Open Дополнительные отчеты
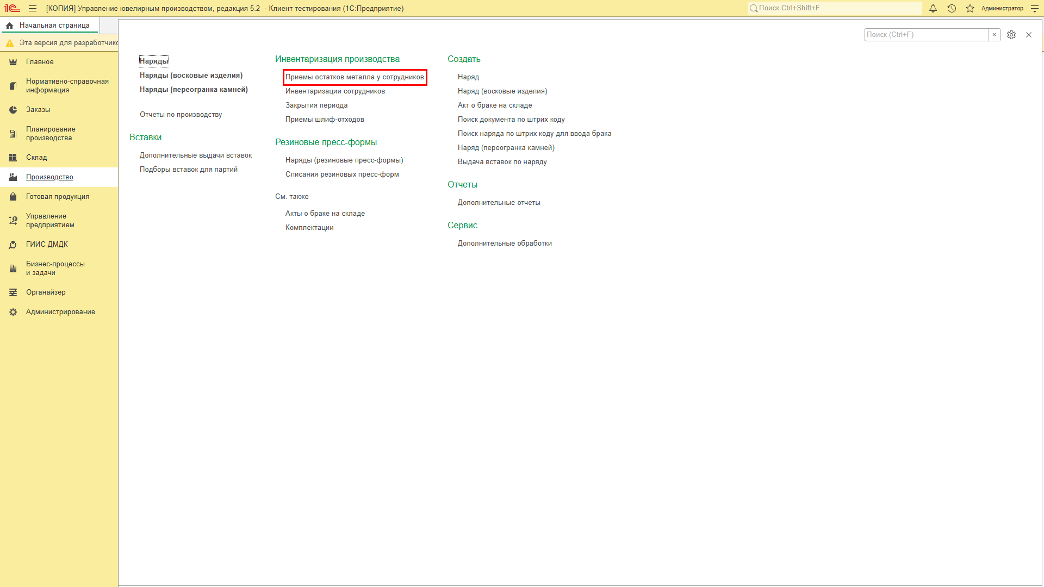 [499, 203]
